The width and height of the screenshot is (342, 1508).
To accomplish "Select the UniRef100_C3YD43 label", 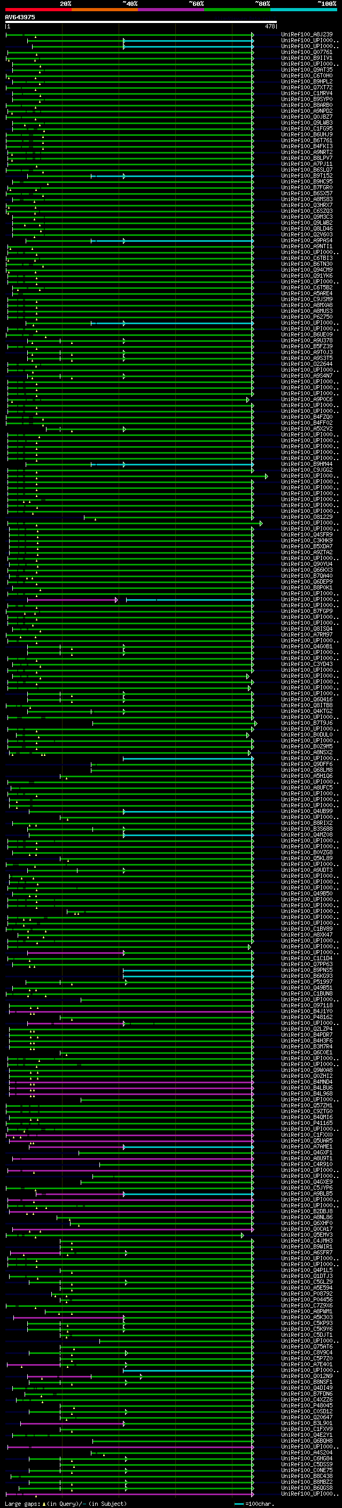I will tap(307, 664).
